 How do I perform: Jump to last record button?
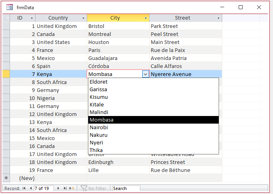(65, 188)
